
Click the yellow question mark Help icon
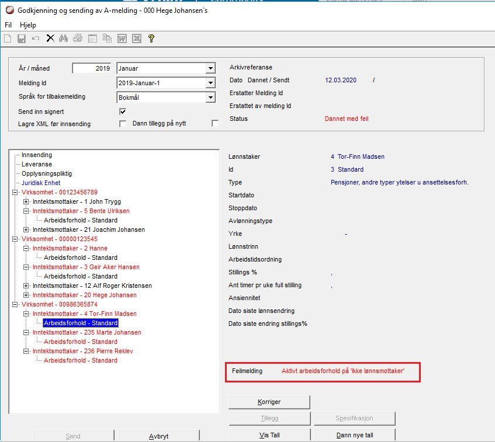tap(151, 39)
